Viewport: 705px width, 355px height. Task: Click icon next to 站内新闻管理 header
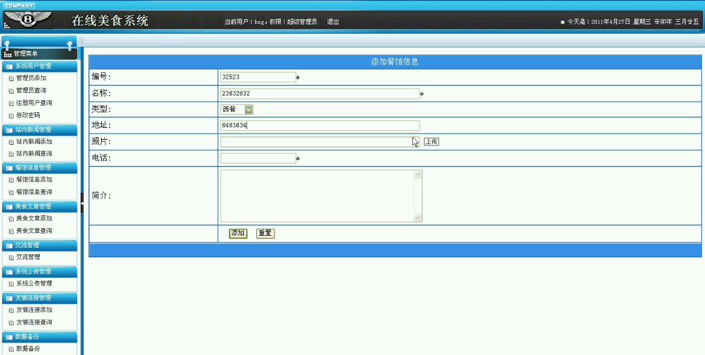(x=9, y=130)
